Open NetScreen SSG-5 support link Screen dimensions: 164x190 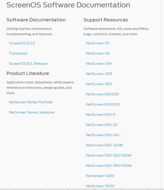point(101,115)
